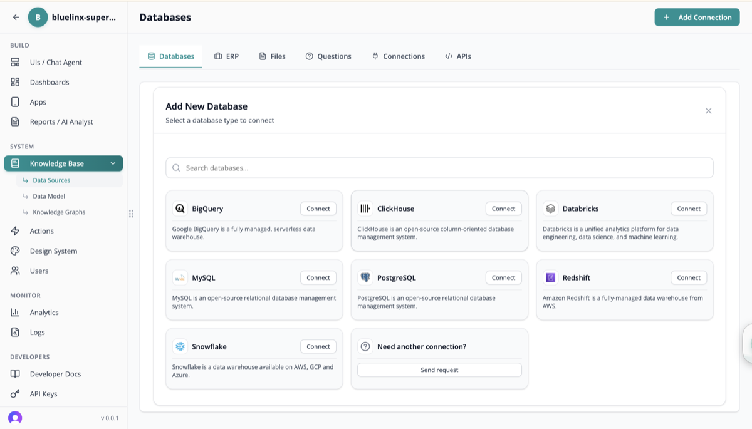This screenshot has width=752, height=429.
Task: Click the BigQuery logo icon
Action: 180,209
